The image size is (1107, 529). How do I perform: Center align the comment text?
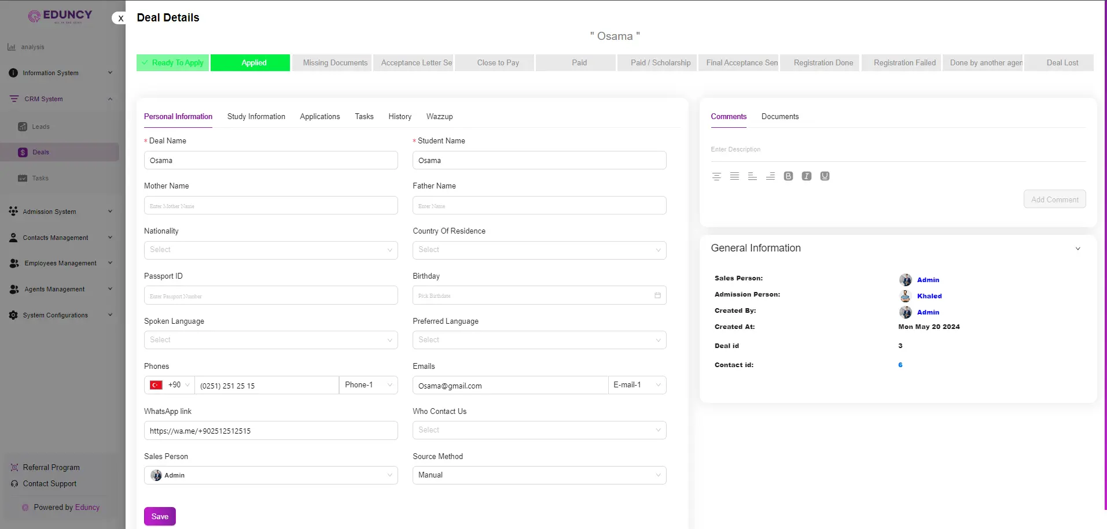[716, 176]
